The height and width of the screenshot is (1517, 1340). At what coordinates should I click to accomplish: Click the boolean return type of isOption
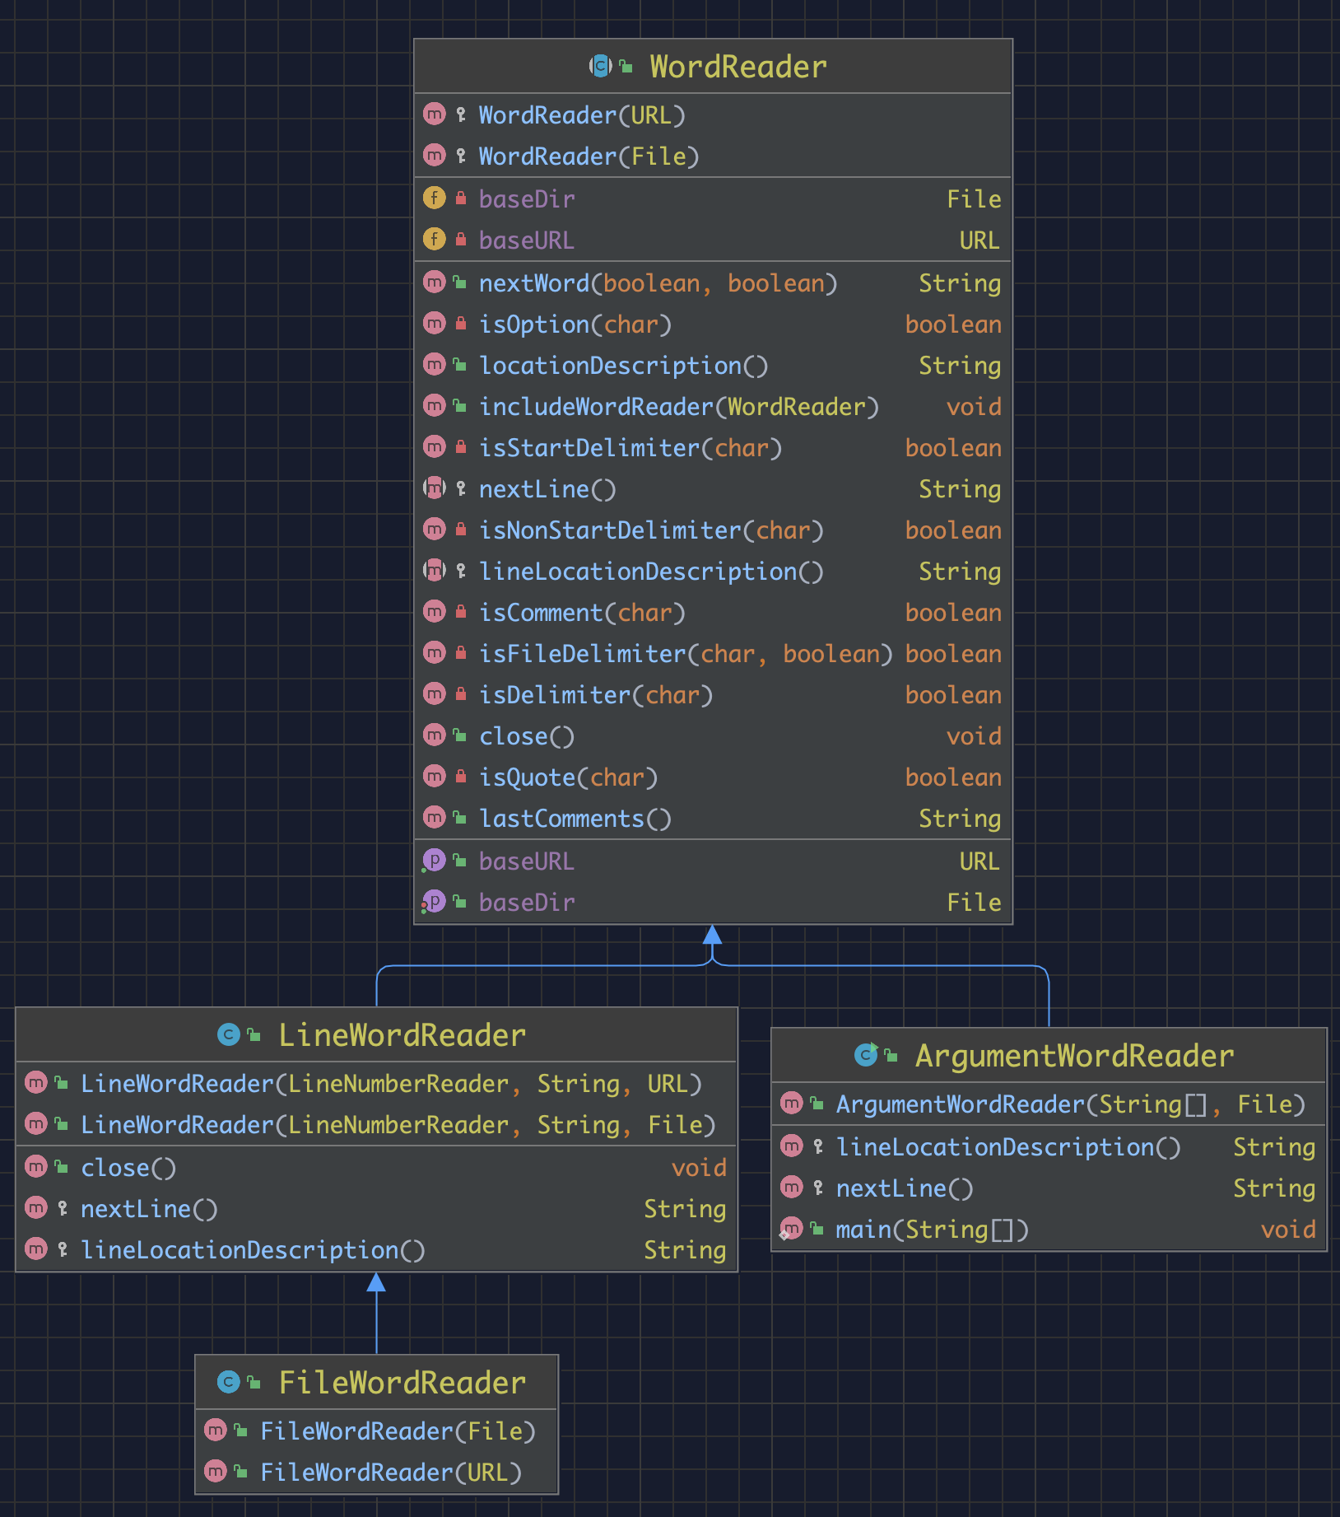point(953,324)
